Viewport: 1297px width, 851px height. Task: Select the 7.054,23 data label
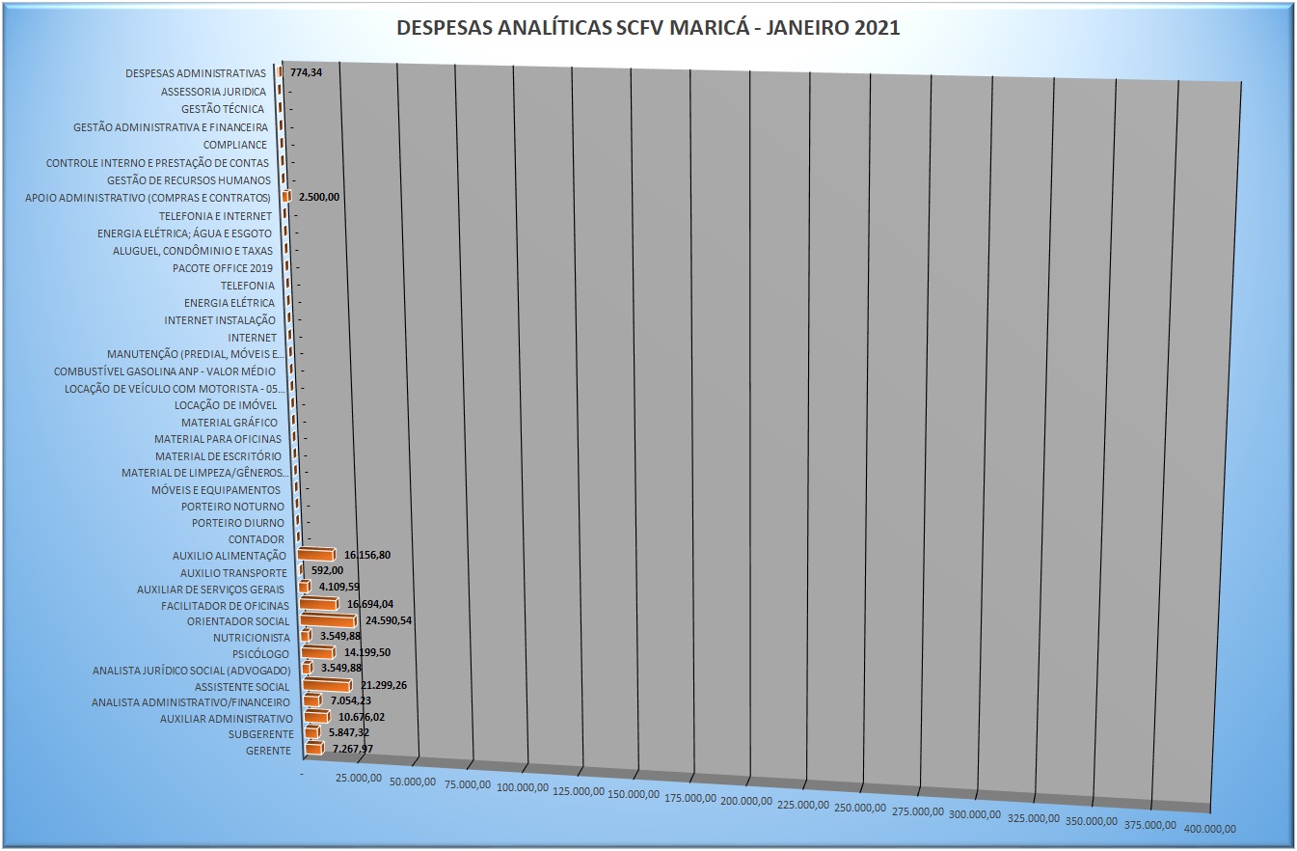351,701
